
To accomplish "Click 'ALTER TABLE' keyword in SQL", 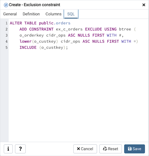I will [x=23, y=23].
